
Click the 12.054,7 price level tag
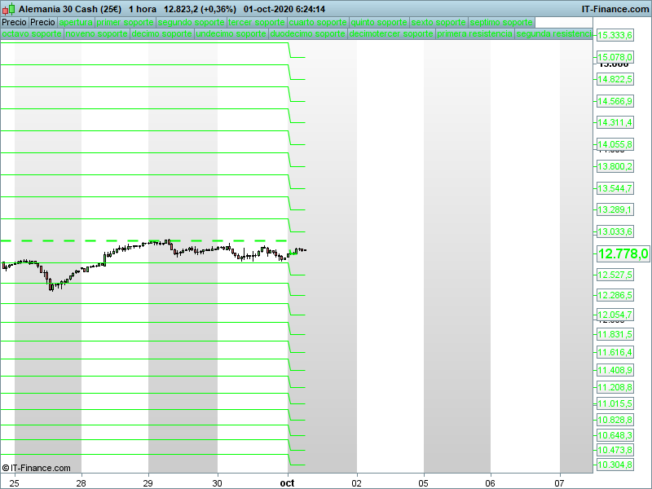coord(615,315)
